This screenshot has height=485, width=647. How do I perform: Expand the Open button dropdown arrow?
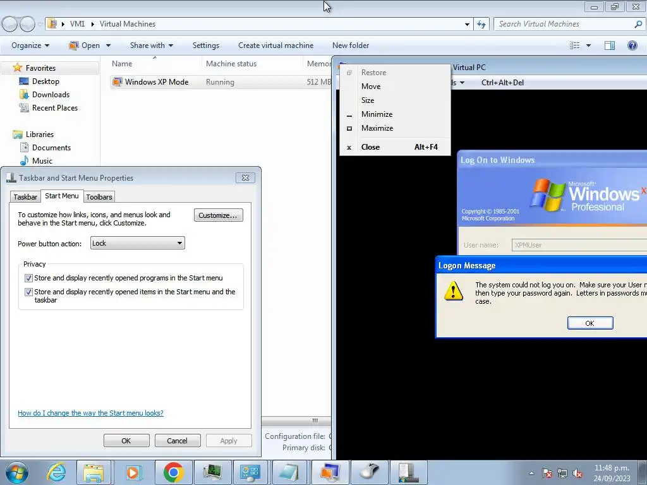coord(108,45)
